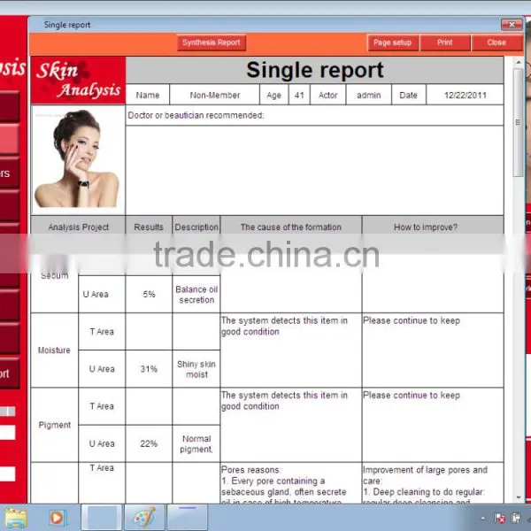Click scroll down arrow of report
Screen dimensions: 531x531
[x=518, y=497]
